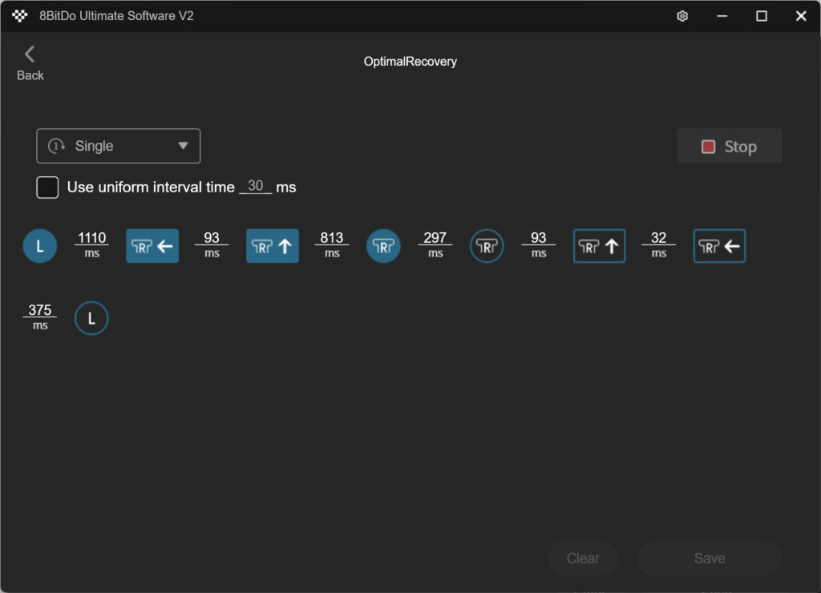Screen dimensions: 821x593
Task: Click the filled round right stick icon
Action: 383,246
